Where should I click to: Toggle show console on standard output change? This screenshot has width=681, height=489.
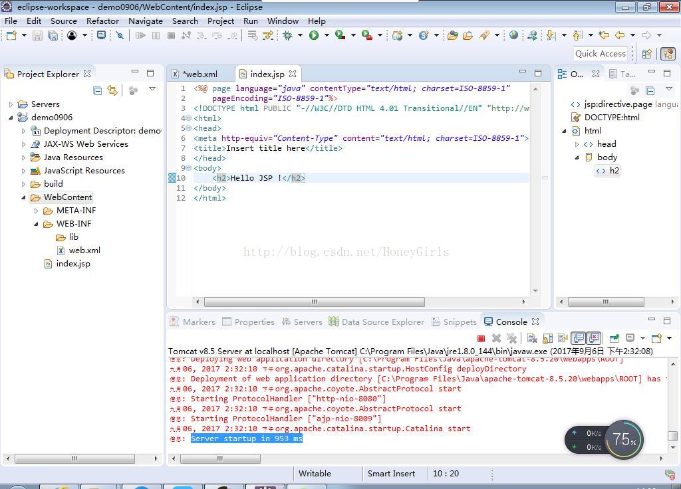coord(579,338)
